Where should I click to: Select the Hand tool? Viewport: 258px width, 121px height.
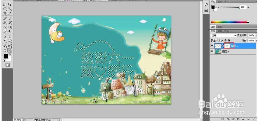coord(5,50)
